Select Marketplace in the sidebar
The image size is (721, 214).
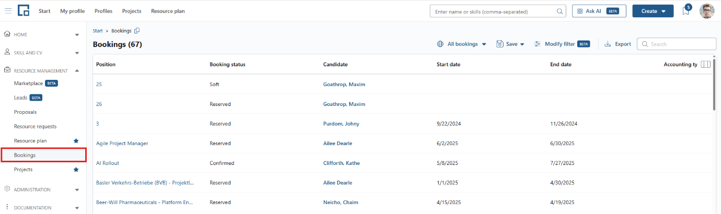click(28, 84)
